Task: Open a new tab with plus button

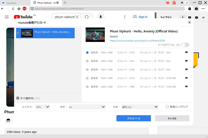Action: pyautogui.click(x=65, y=3)
